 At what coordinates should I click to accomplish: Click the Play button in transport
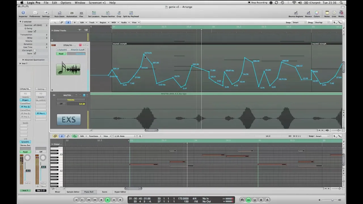click(x=107, y=200)
